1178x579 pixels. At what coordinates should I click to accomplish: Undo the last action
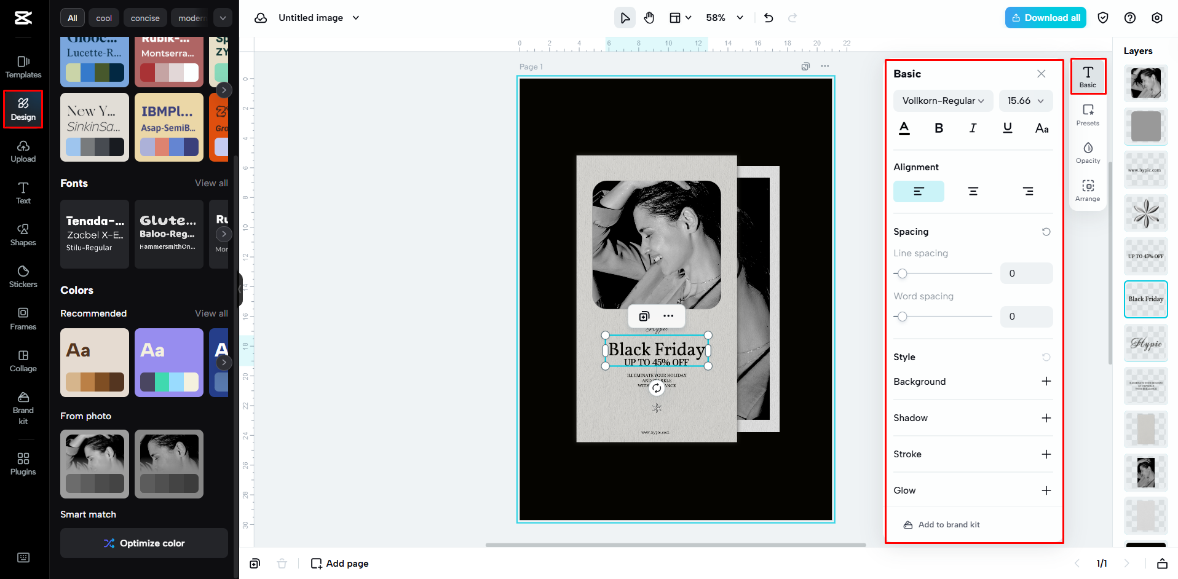(768, 17)
